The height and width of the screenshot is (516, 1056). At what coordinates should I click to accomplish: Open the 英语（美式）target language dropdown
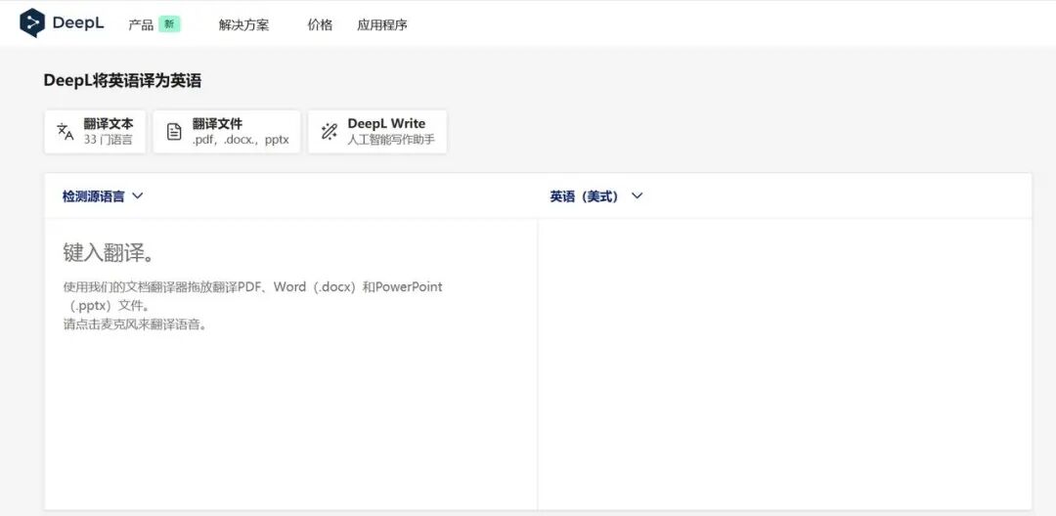596,196
